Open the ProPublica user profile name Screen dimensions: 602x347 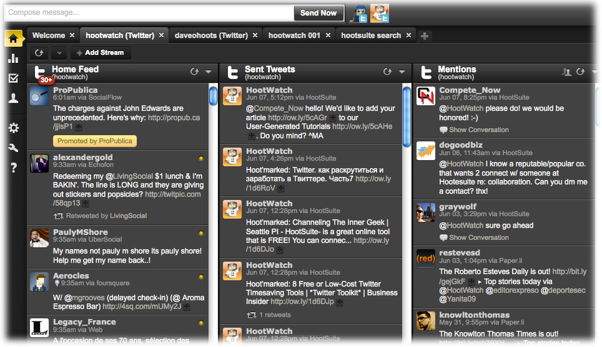[75, 90]
